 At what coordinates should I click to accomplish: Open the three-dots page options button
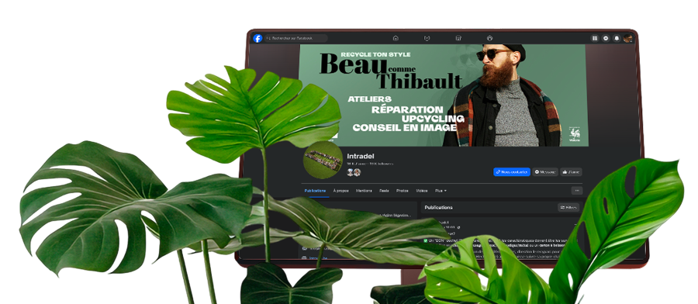[577, 191]
